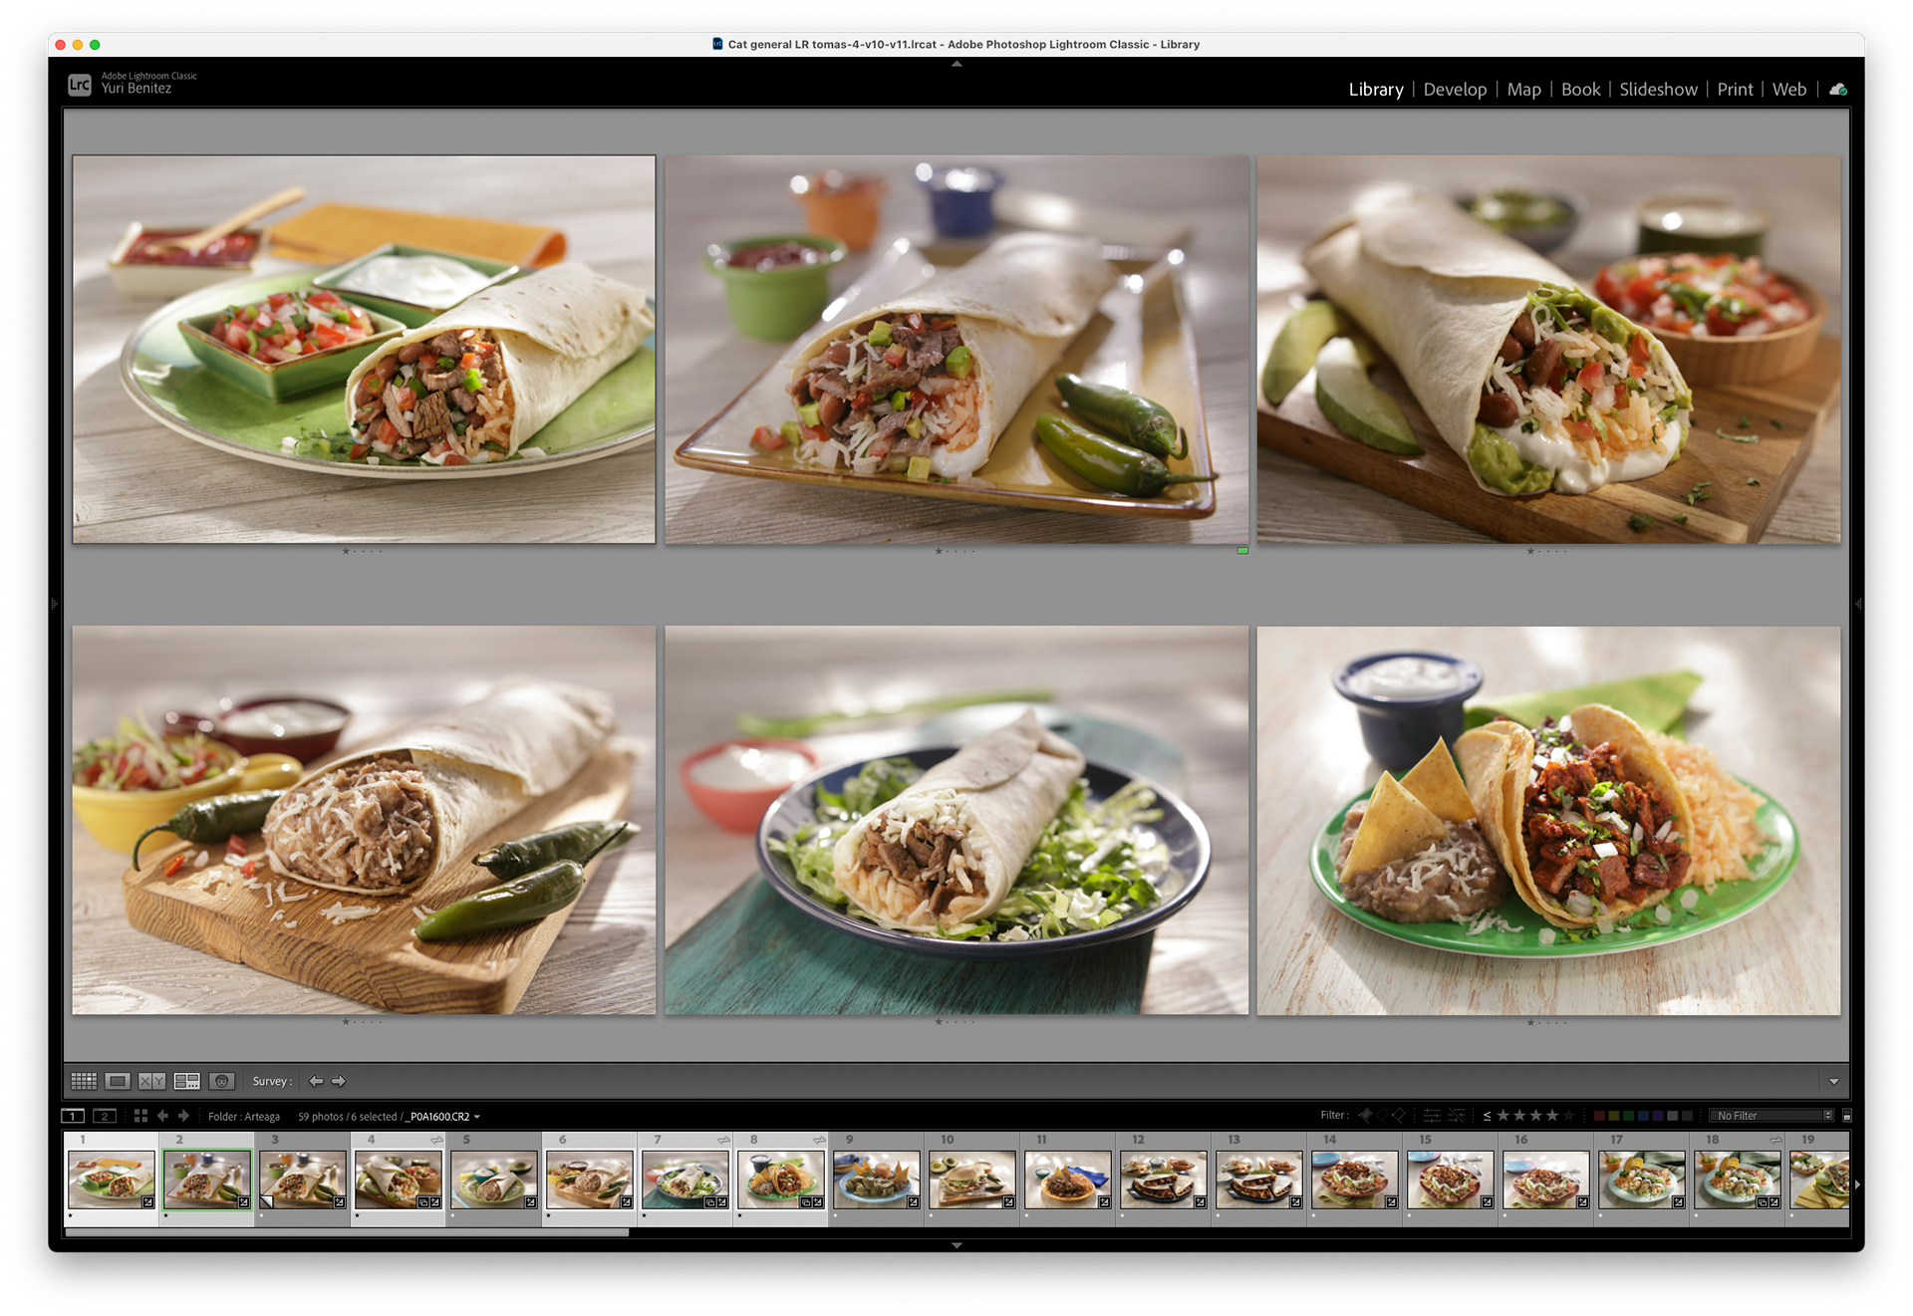1913x1316 pixels.
Task: Filter by flagged photos flag icon
Action: [1366, 1116]
